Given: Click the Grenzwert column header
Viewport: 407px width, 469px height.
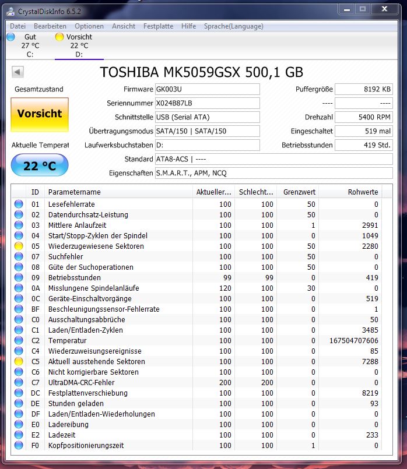Looking at the screenshot, I should click(298, 192).
